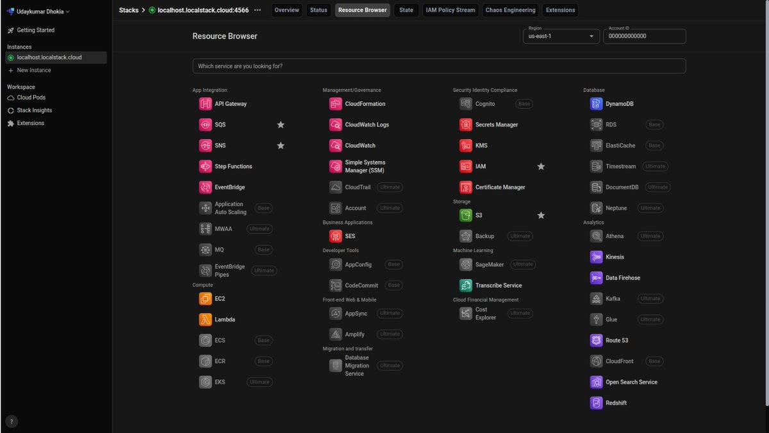Click the Account ID field
Screen dimensions: 769x433
pos(644,37)
